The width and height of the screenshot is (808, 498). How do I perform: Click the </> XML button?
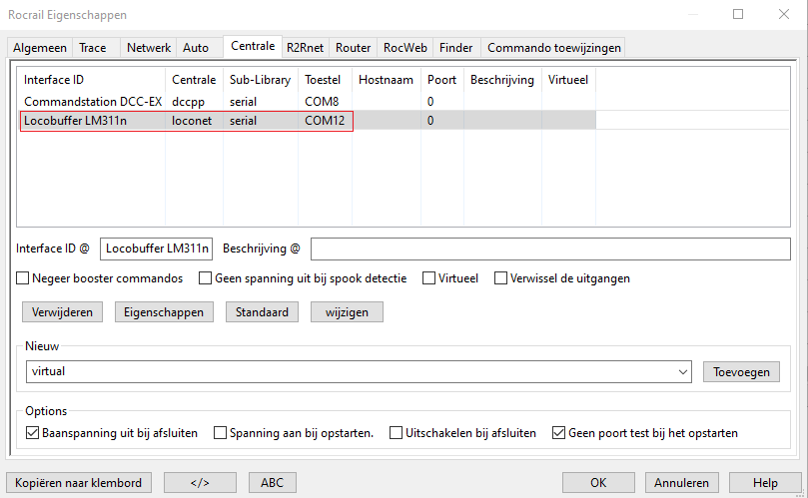(200, 483)
